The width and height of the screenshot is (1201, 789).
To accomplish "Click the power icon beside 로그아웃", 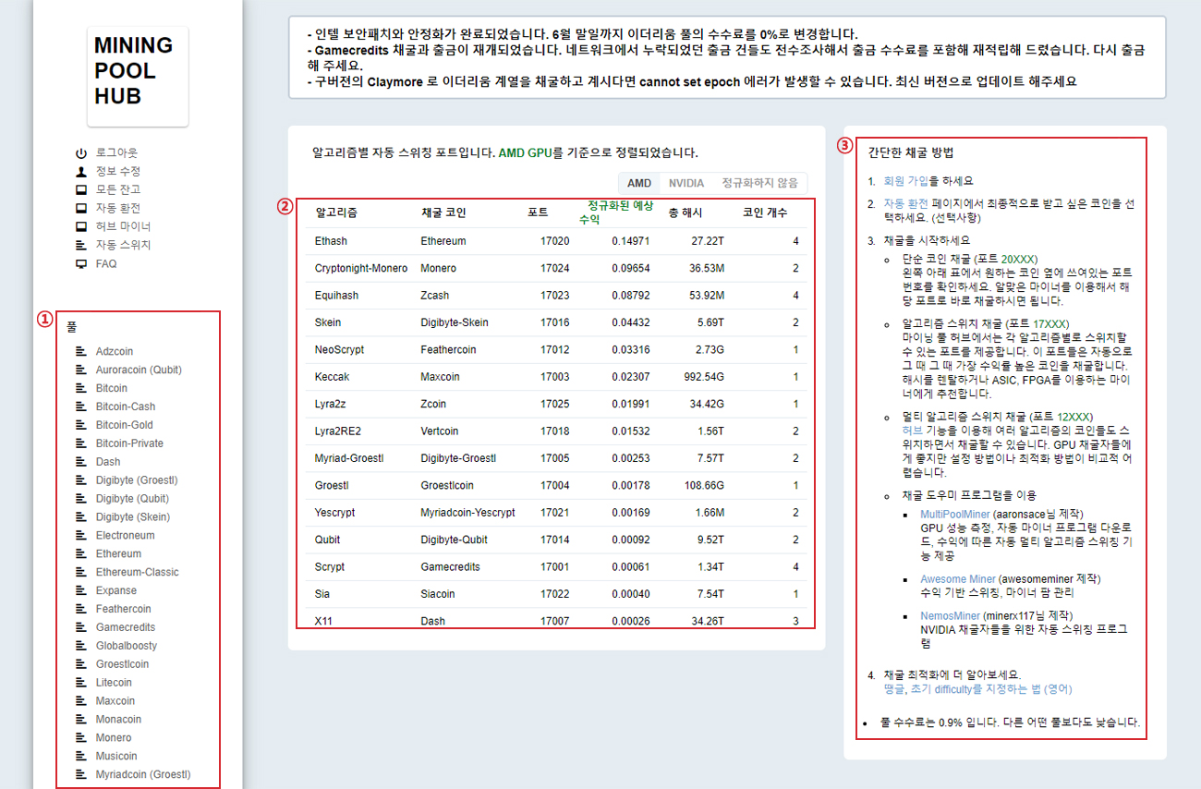I will click(81, 152).
